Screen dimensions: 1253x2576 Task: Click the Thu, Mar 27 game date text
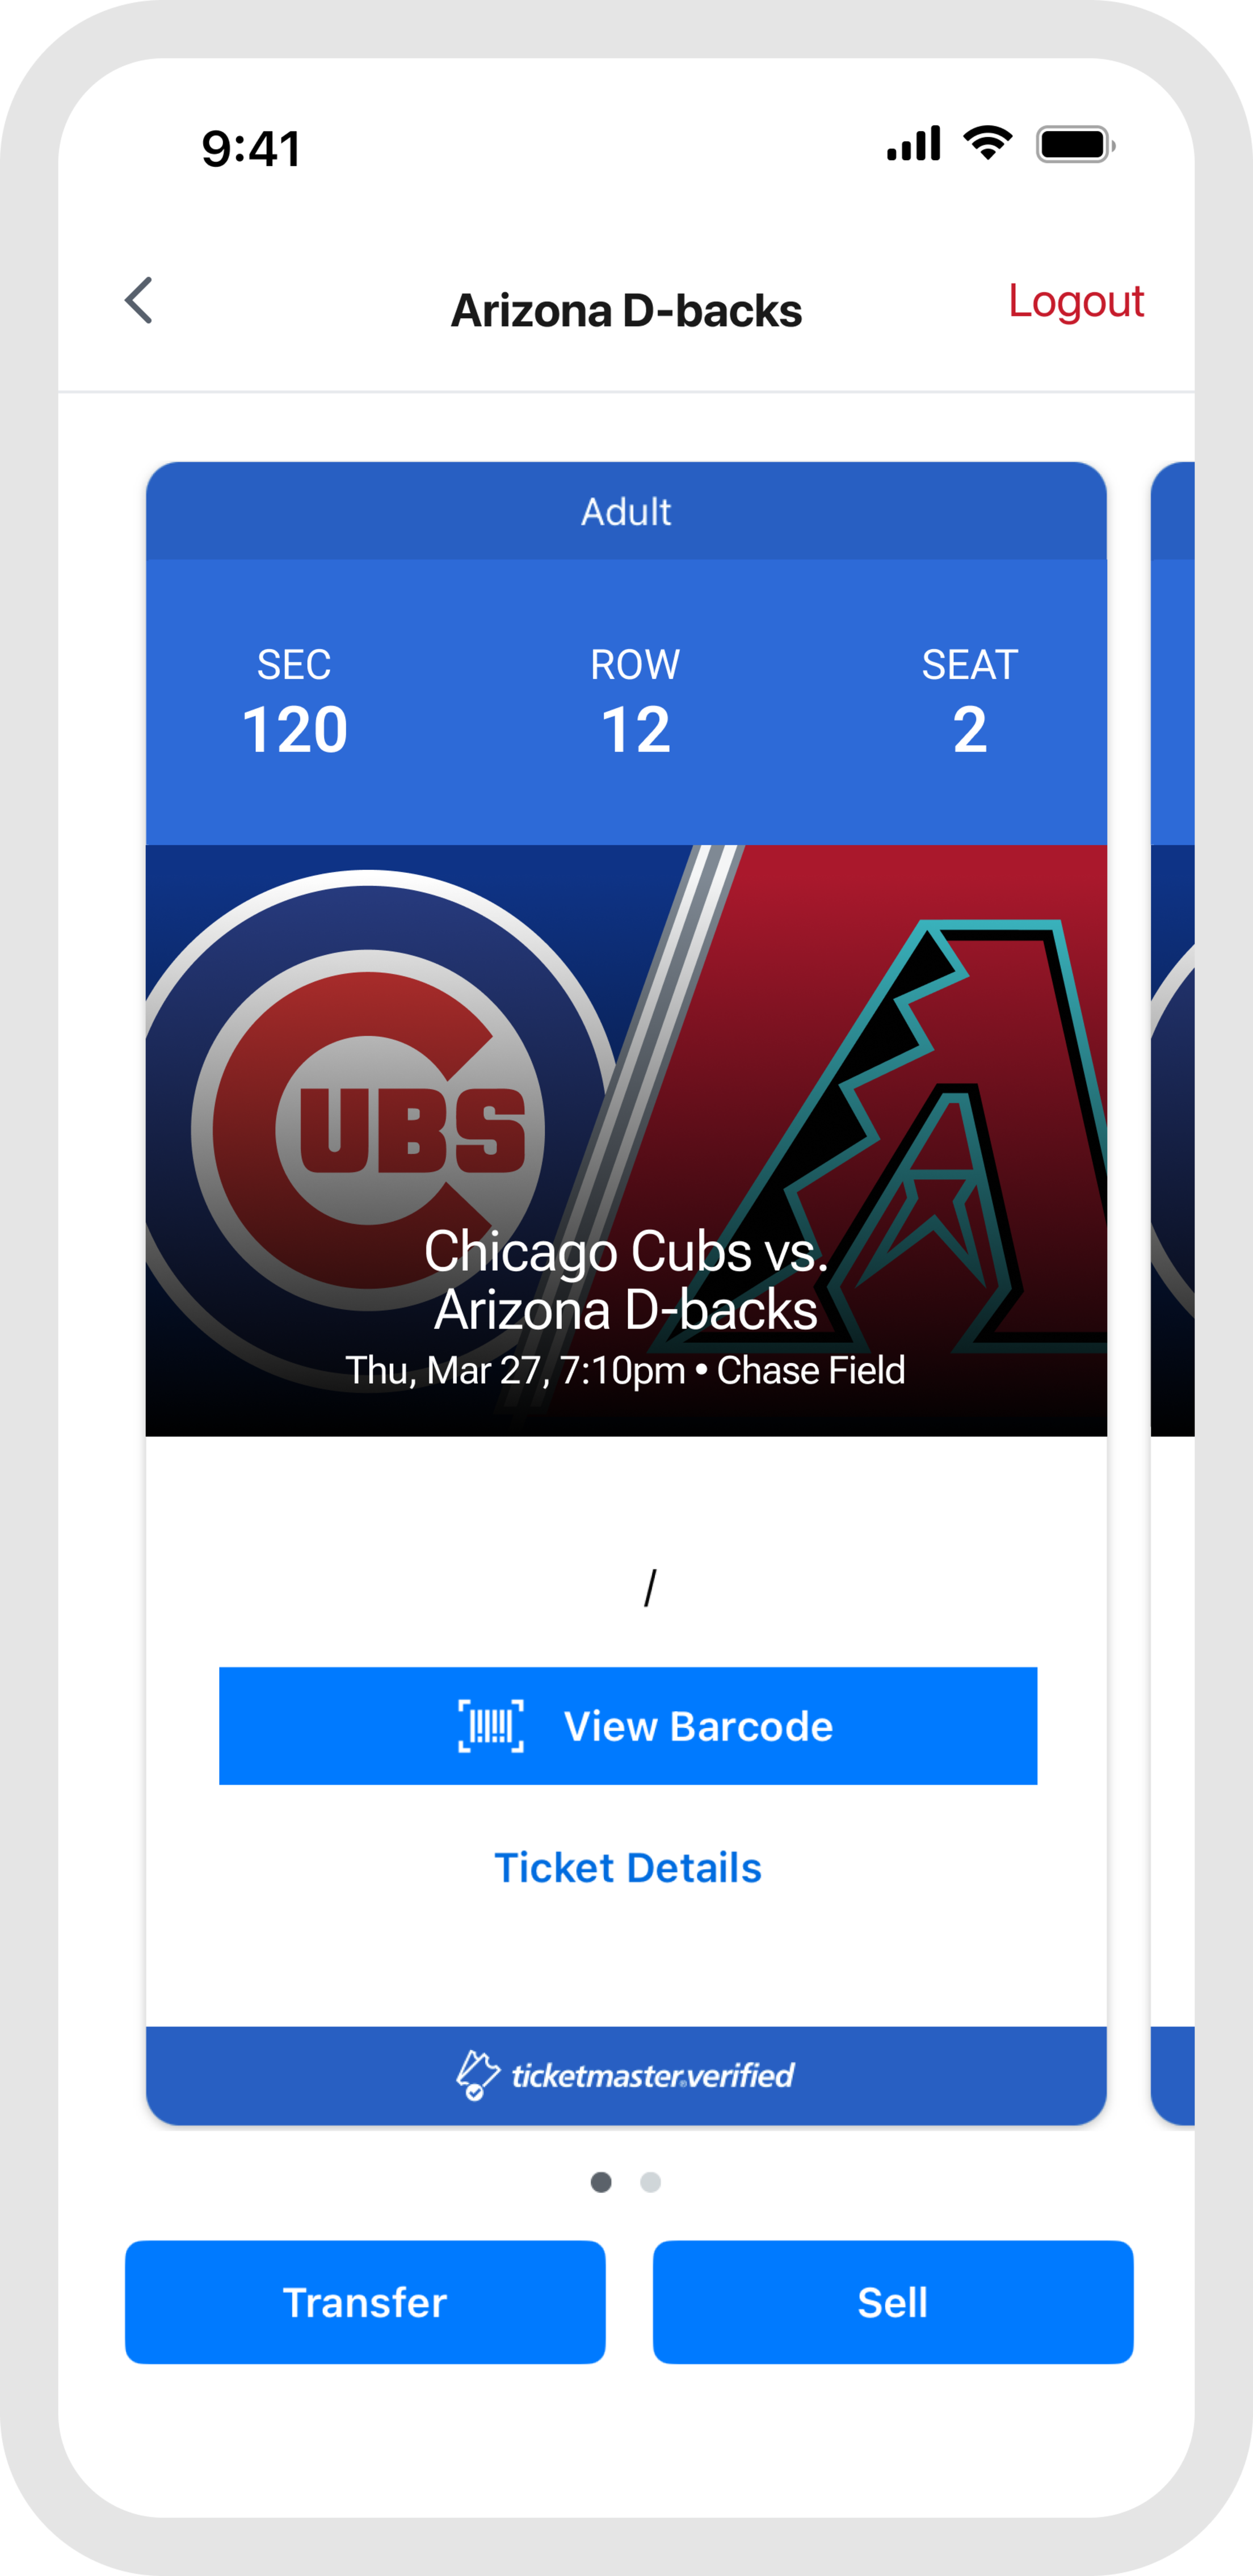coord(515,1370)
